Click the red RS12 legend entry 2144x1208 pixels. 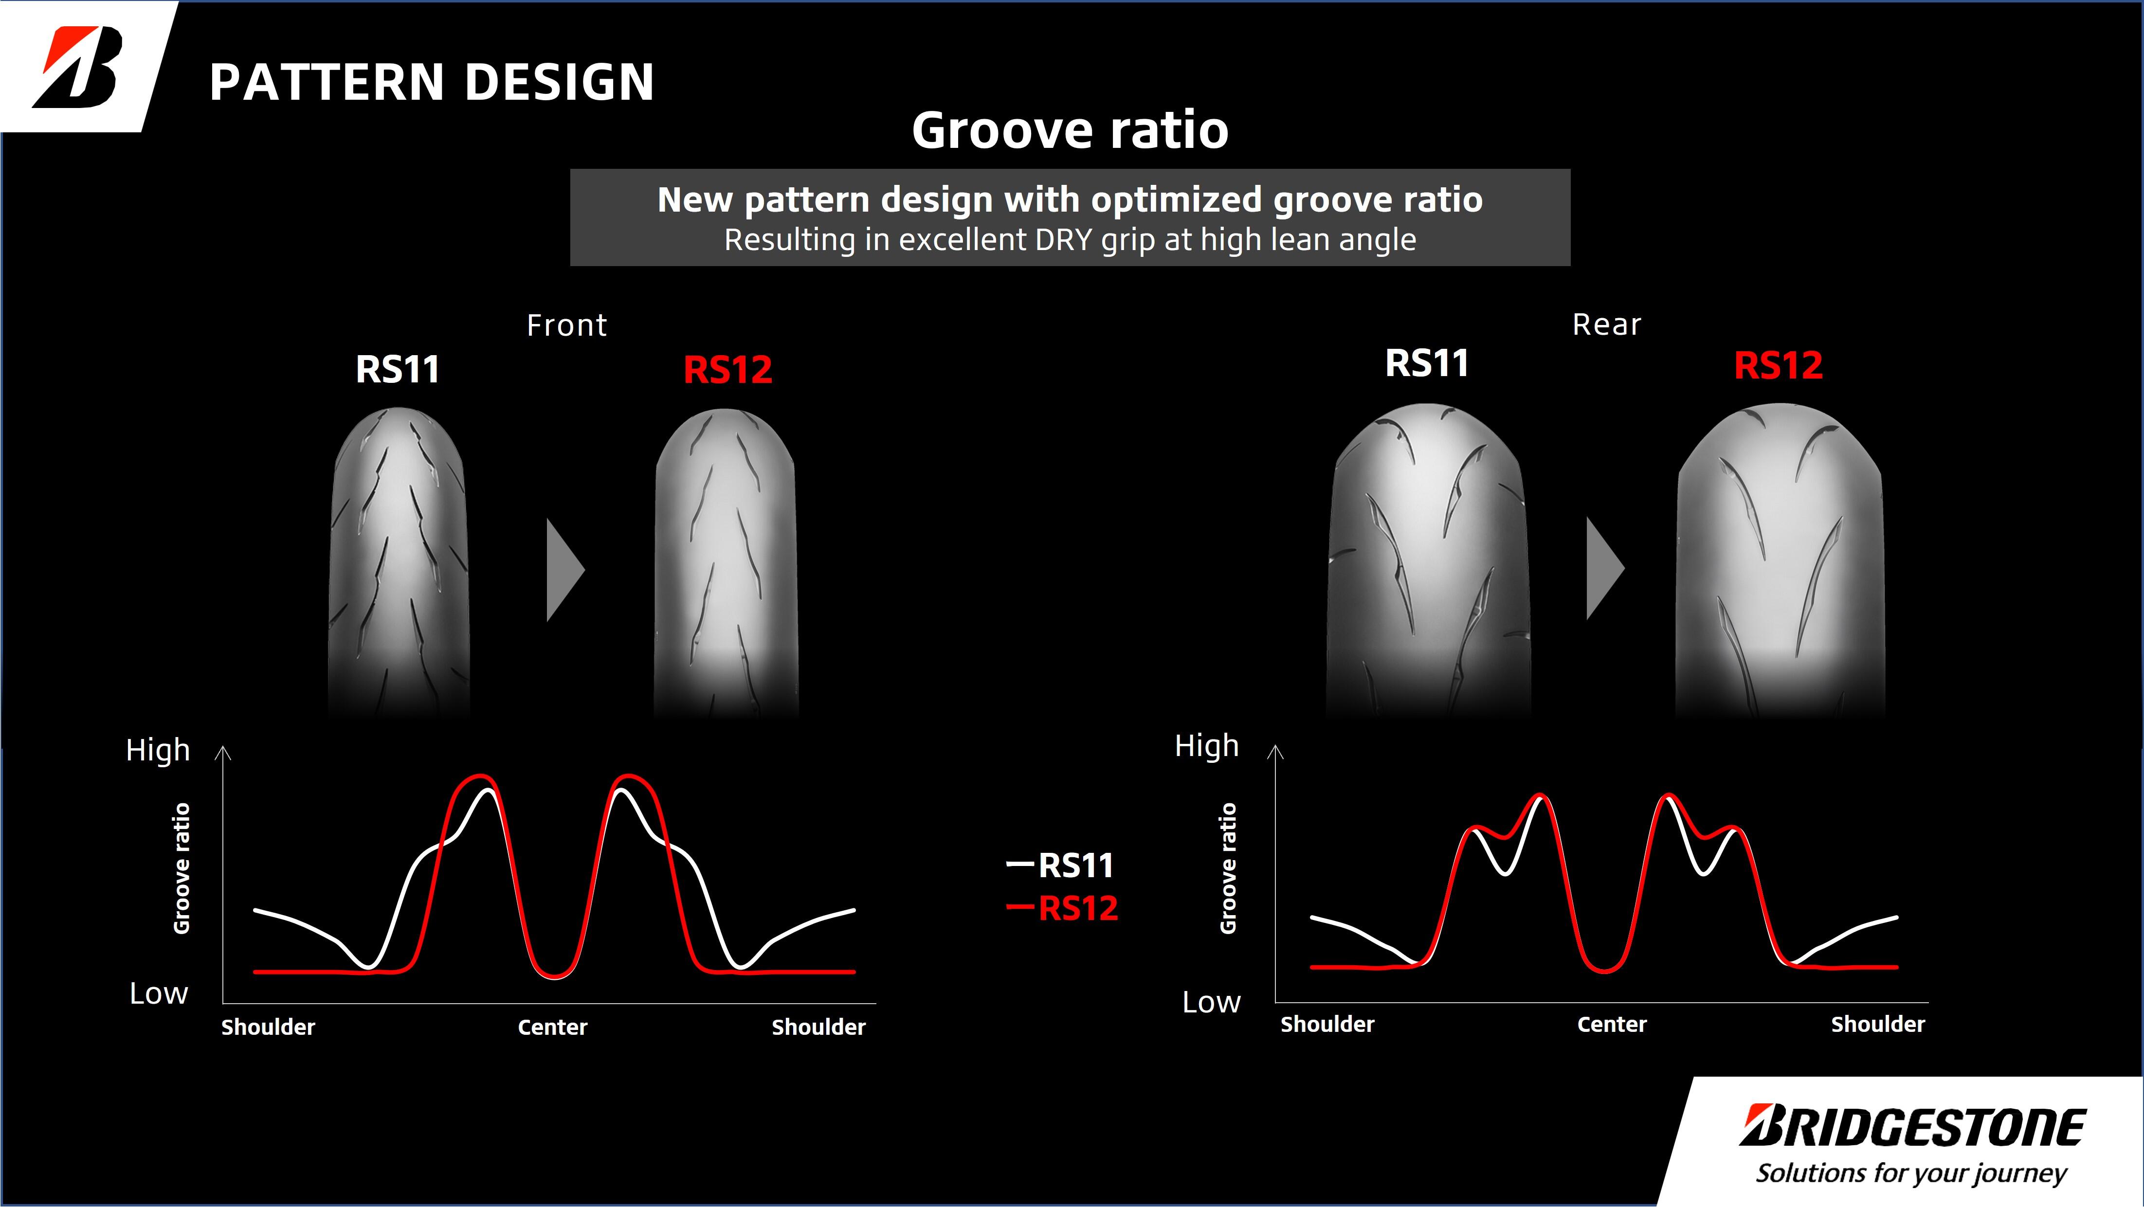pyautogui.click(x=1063, y=908)
